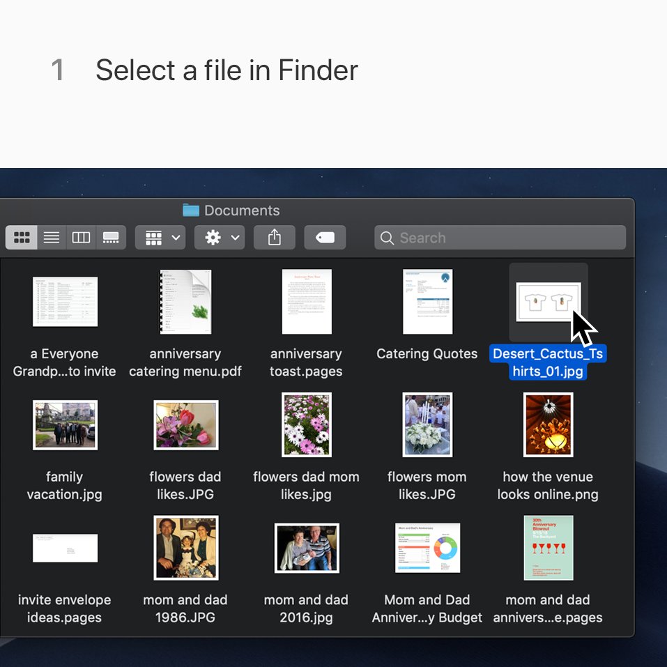The height and width of the screenshot is (667, 667).
Task: Switch to Column view
Action: pyautogui.click(x=81, y=237)
